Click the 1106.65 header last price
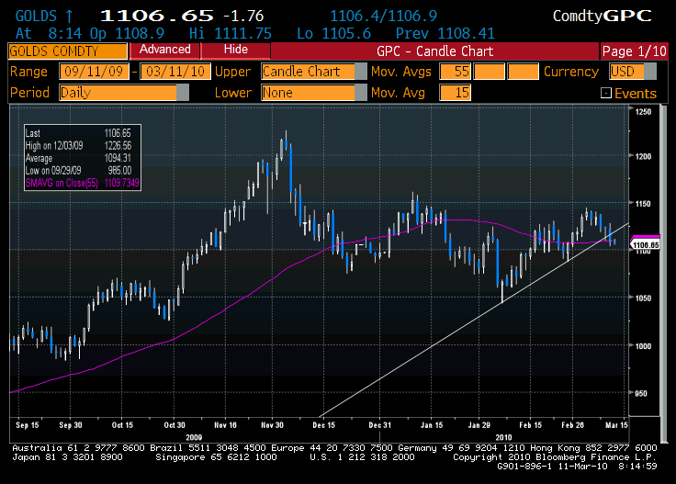 pos(157,17)
